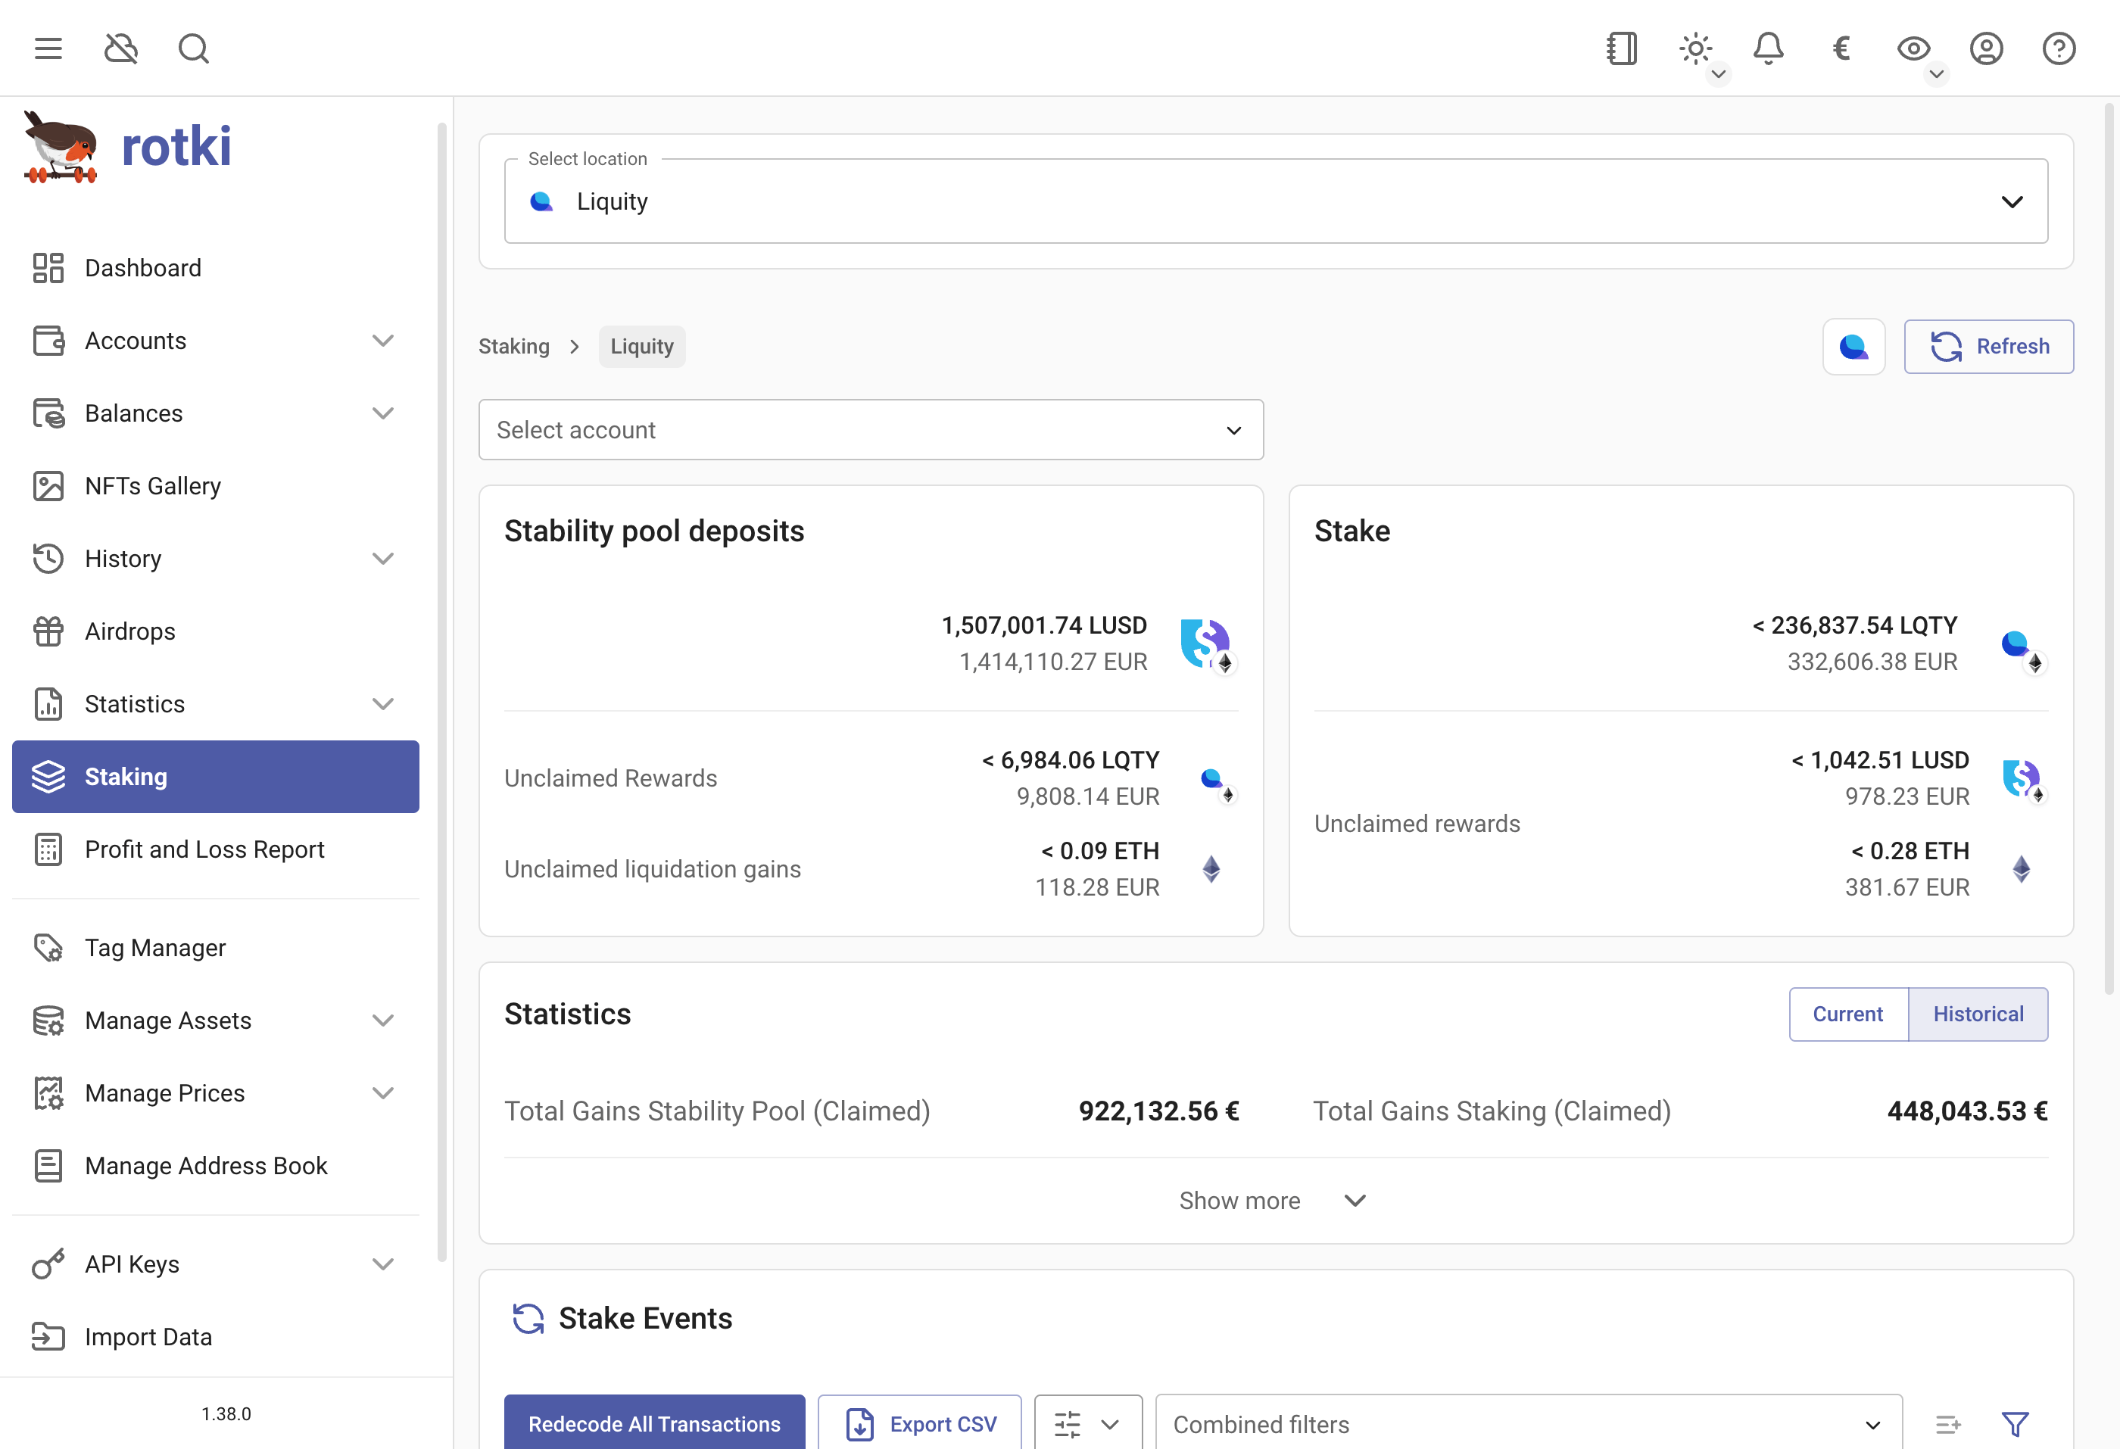
Task: Open the hamburger navigation menu
Action: click(48, 48)
